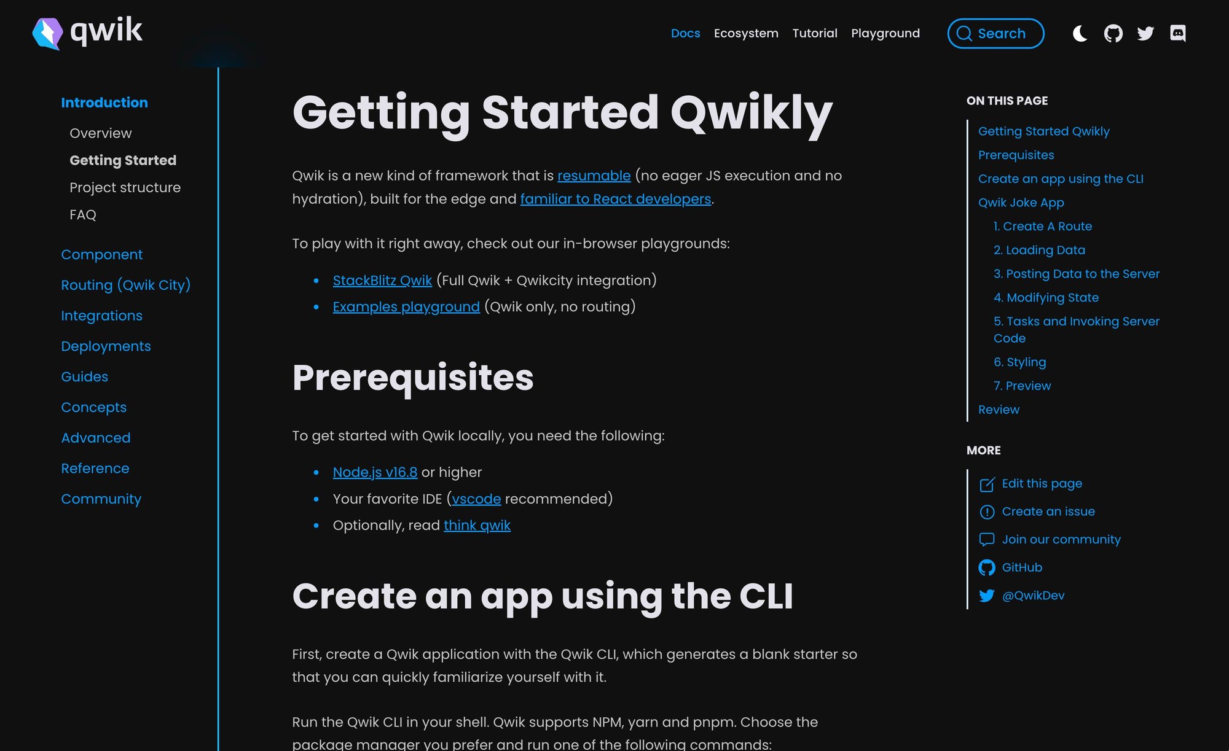Click the Qwik logo home icon

tap(88, 31)
